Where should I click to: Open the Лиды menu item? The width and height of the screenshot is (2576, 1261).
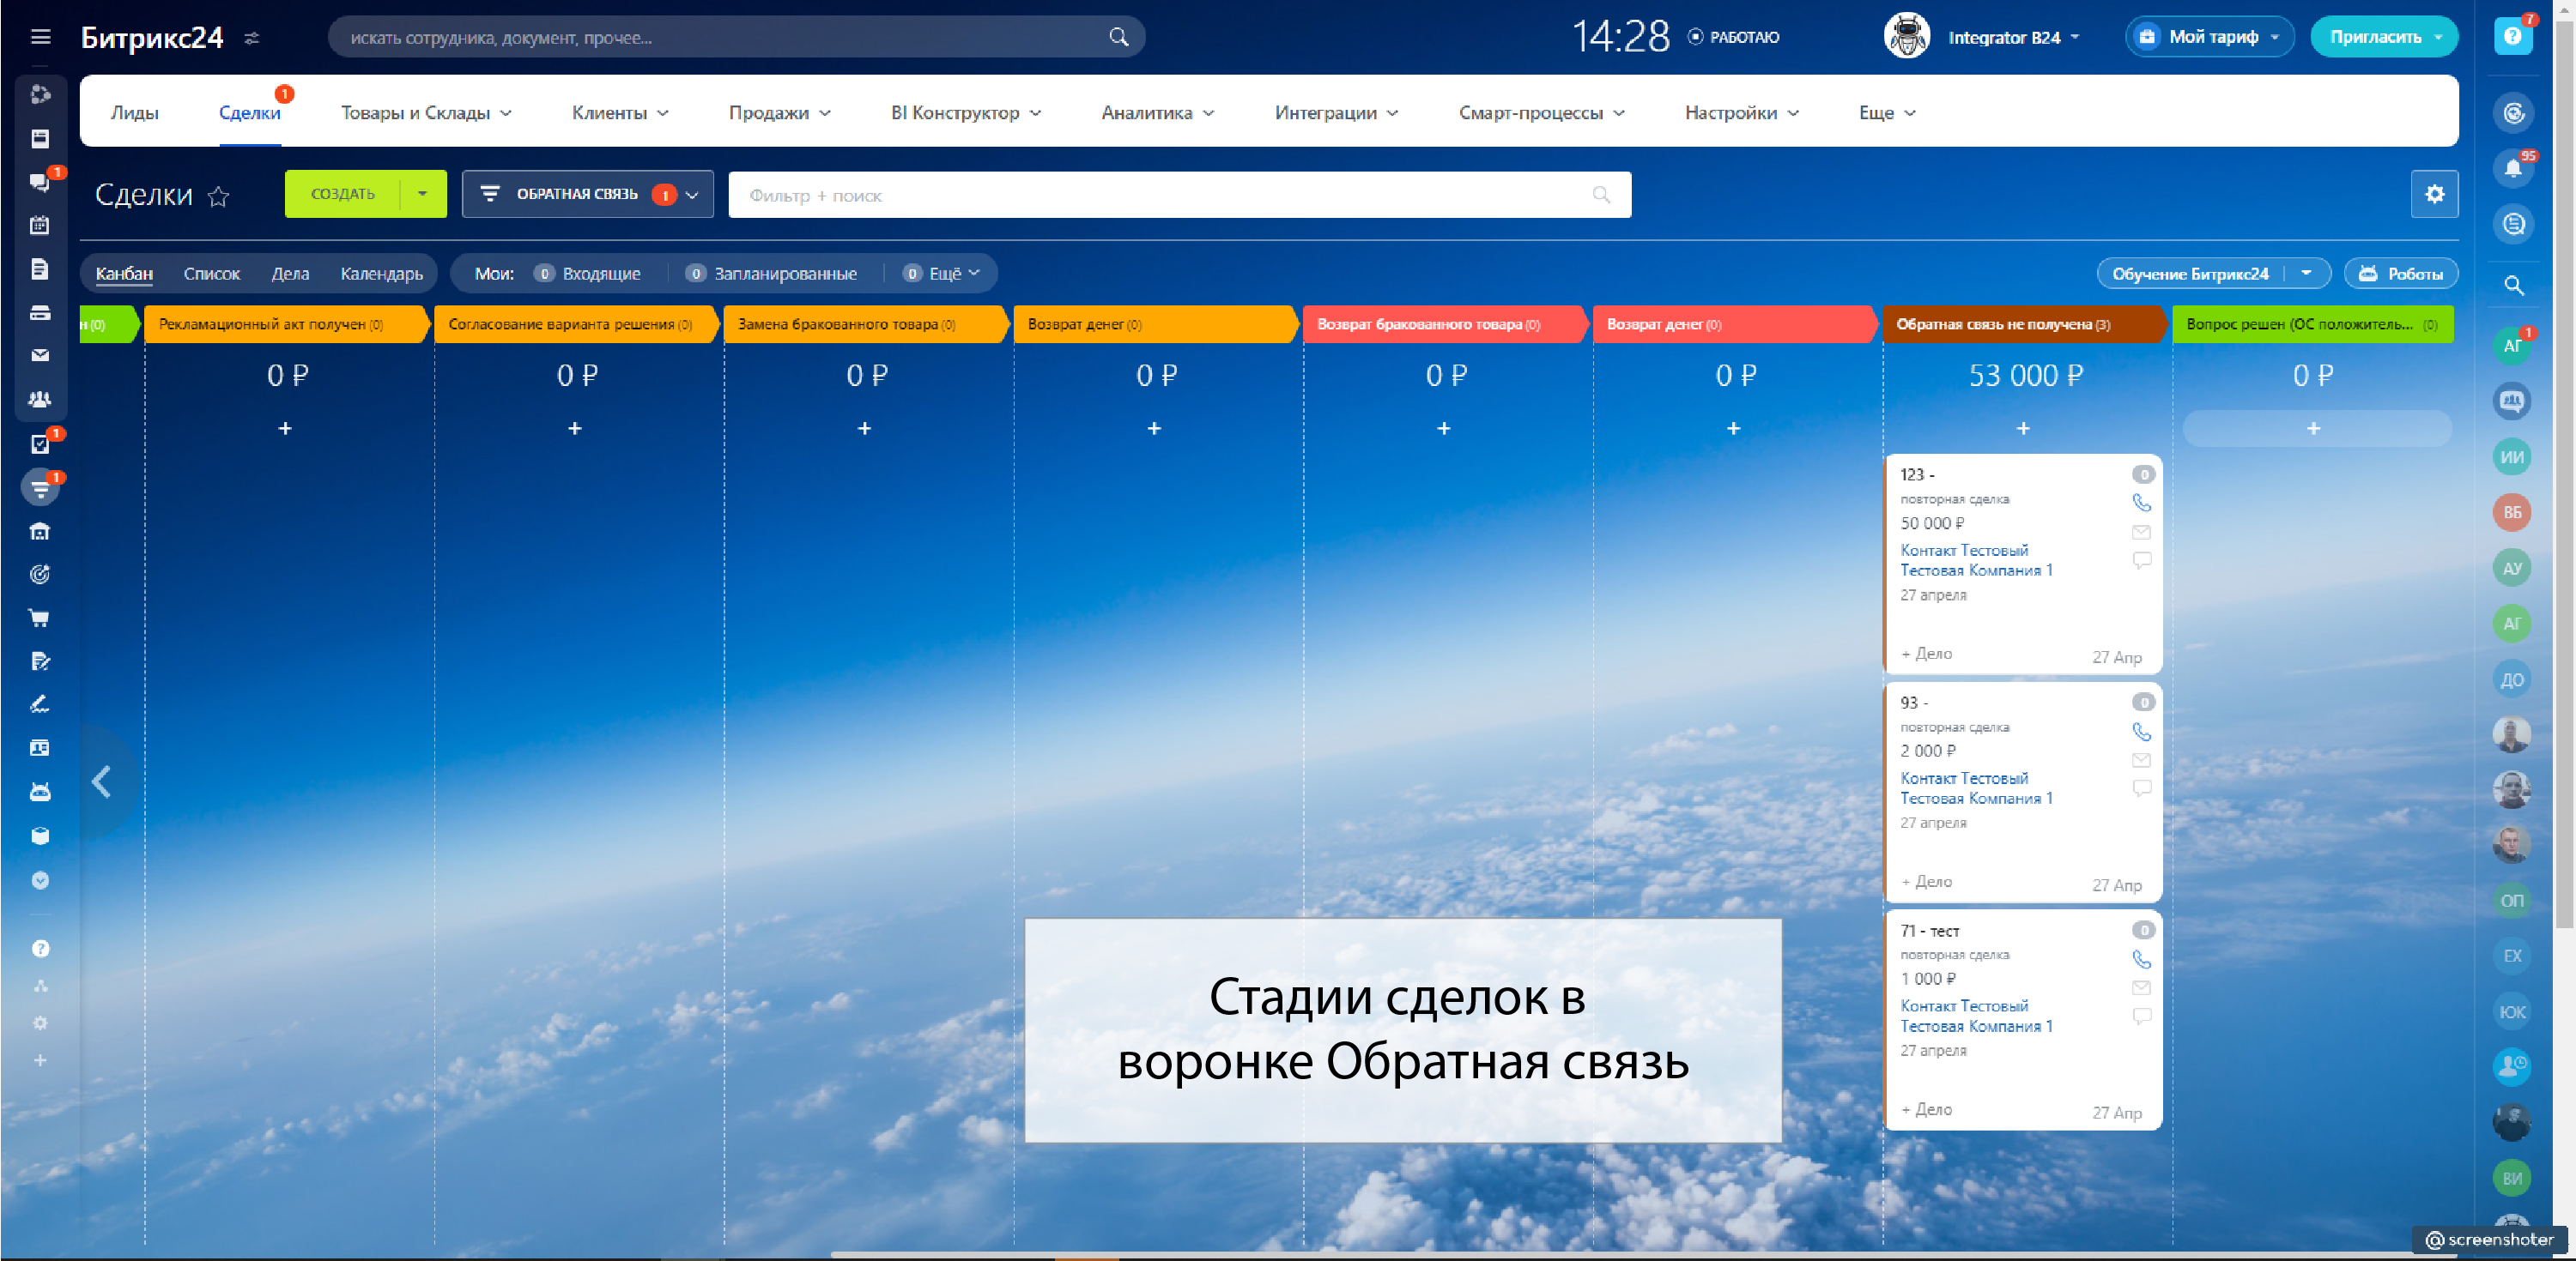tap(135, 113)
